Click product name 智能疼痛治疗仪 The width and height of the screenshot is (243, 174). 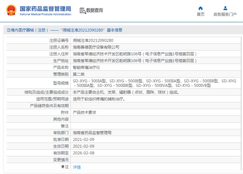click(x=87, y=68)
